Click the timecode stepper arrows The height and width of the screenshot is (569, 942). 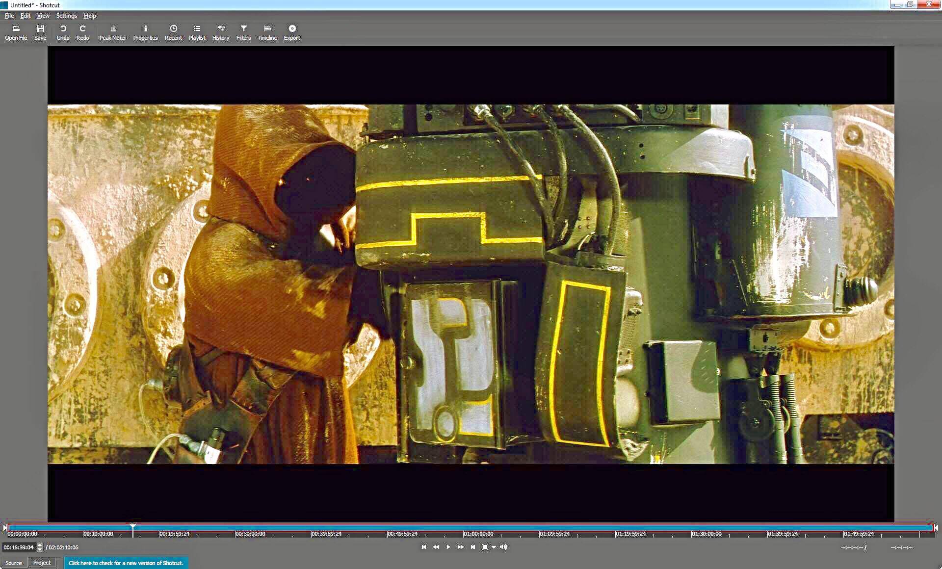point(40,547)
